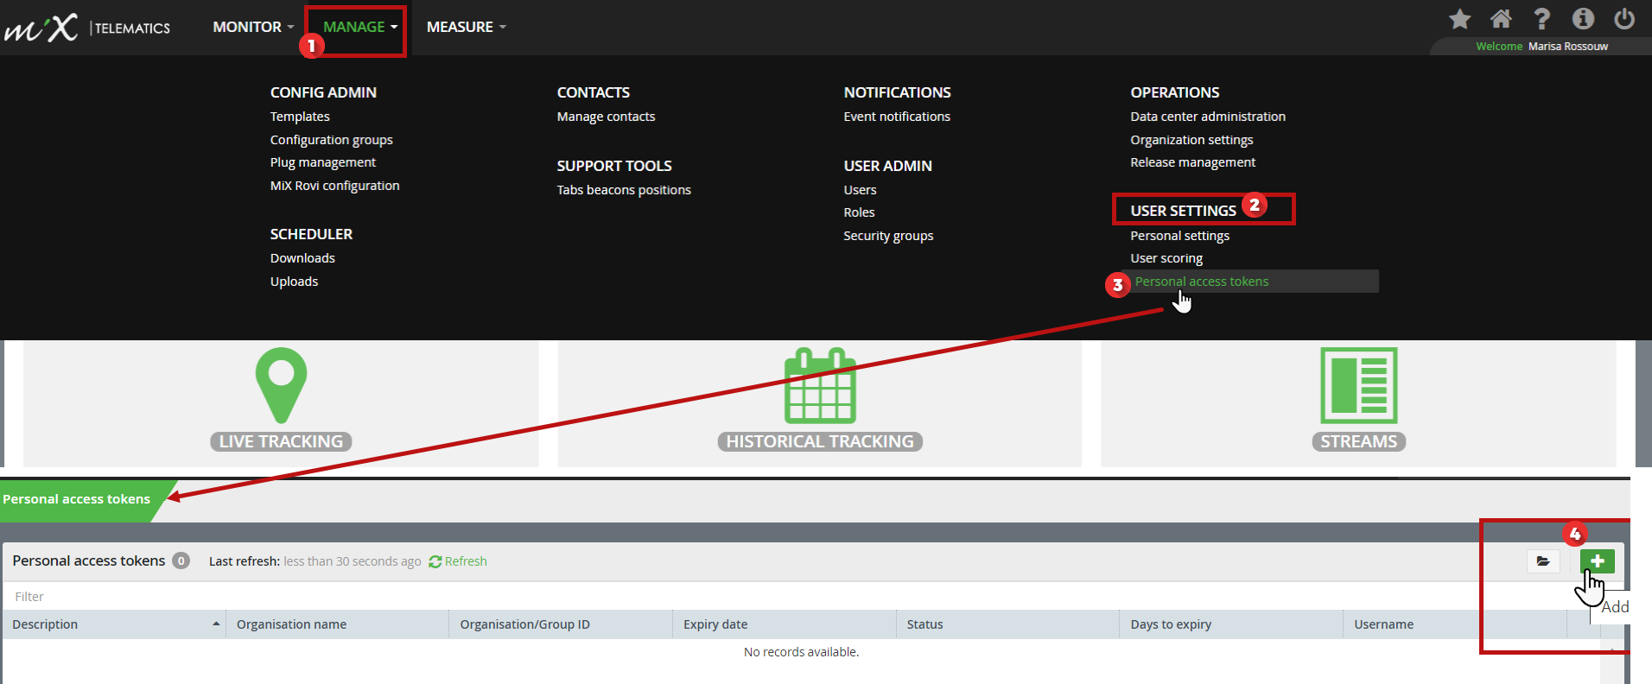The height and width of the screenshot is (684, 1652).
Task: Go to the home icon
Action: 1501,19
